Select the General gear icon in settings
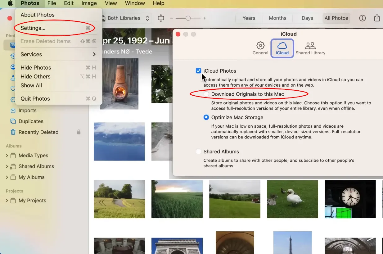The image size is (383, 254). point(260,46)
